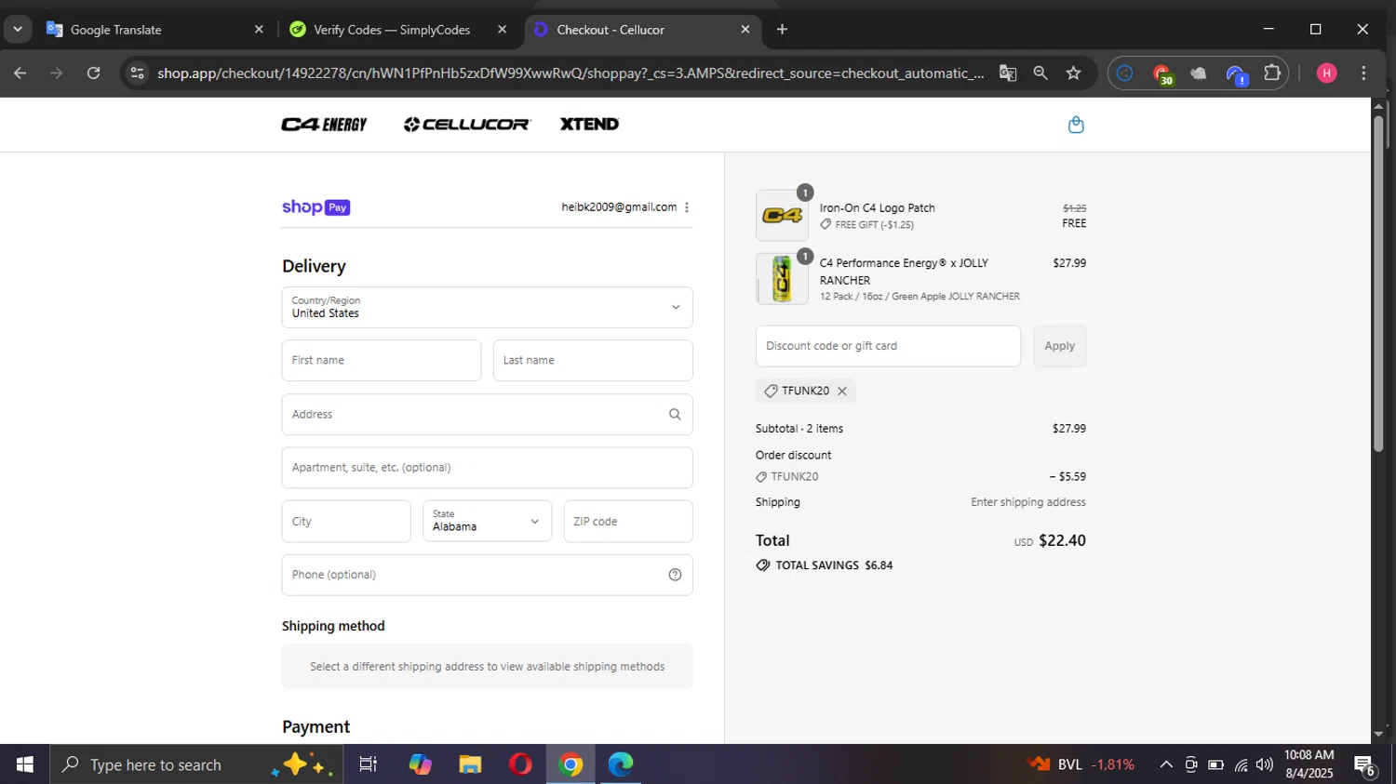Open Windows Start menu
This screenshot has width=1396, height=784.
pyautogui.click(x=25, y=764)
